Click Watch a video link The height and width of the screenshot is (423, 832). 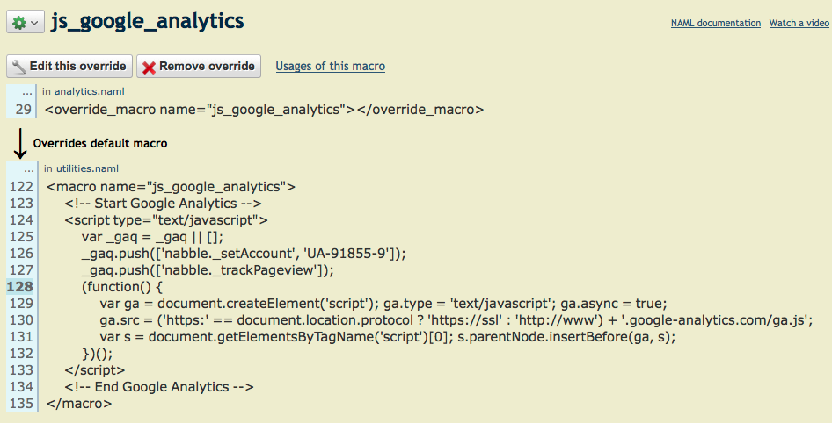799,23
